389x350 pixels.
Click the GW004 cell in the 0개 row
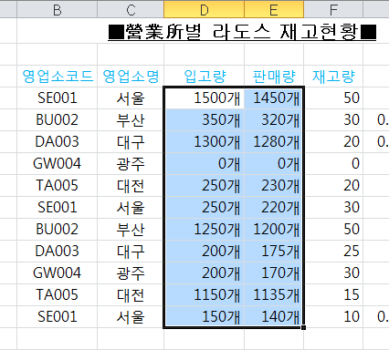[x=57, y=163]
